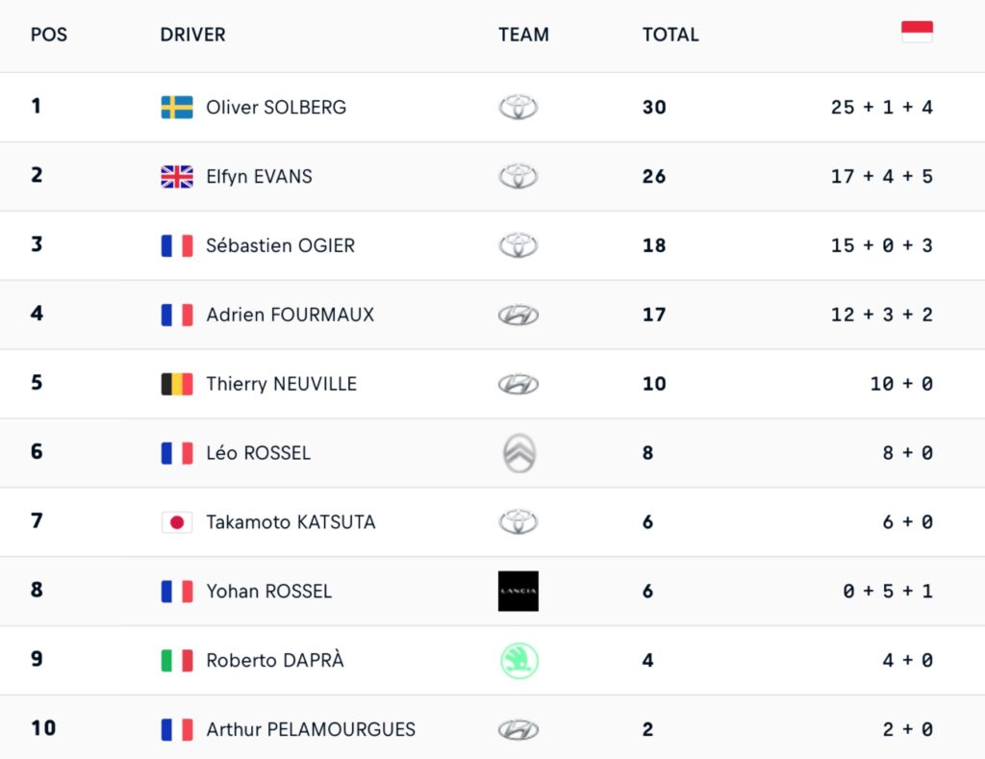Image resolution: width=985 pixels, height=759 pixels.
Task: Click the Toyota logo in Solberg's row
Action: point(518,107)
